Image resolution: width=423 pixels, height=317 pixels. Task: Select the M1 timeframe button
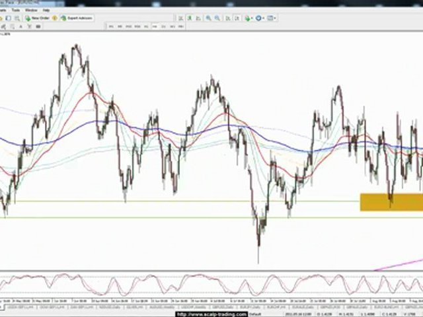click(112, 26)
